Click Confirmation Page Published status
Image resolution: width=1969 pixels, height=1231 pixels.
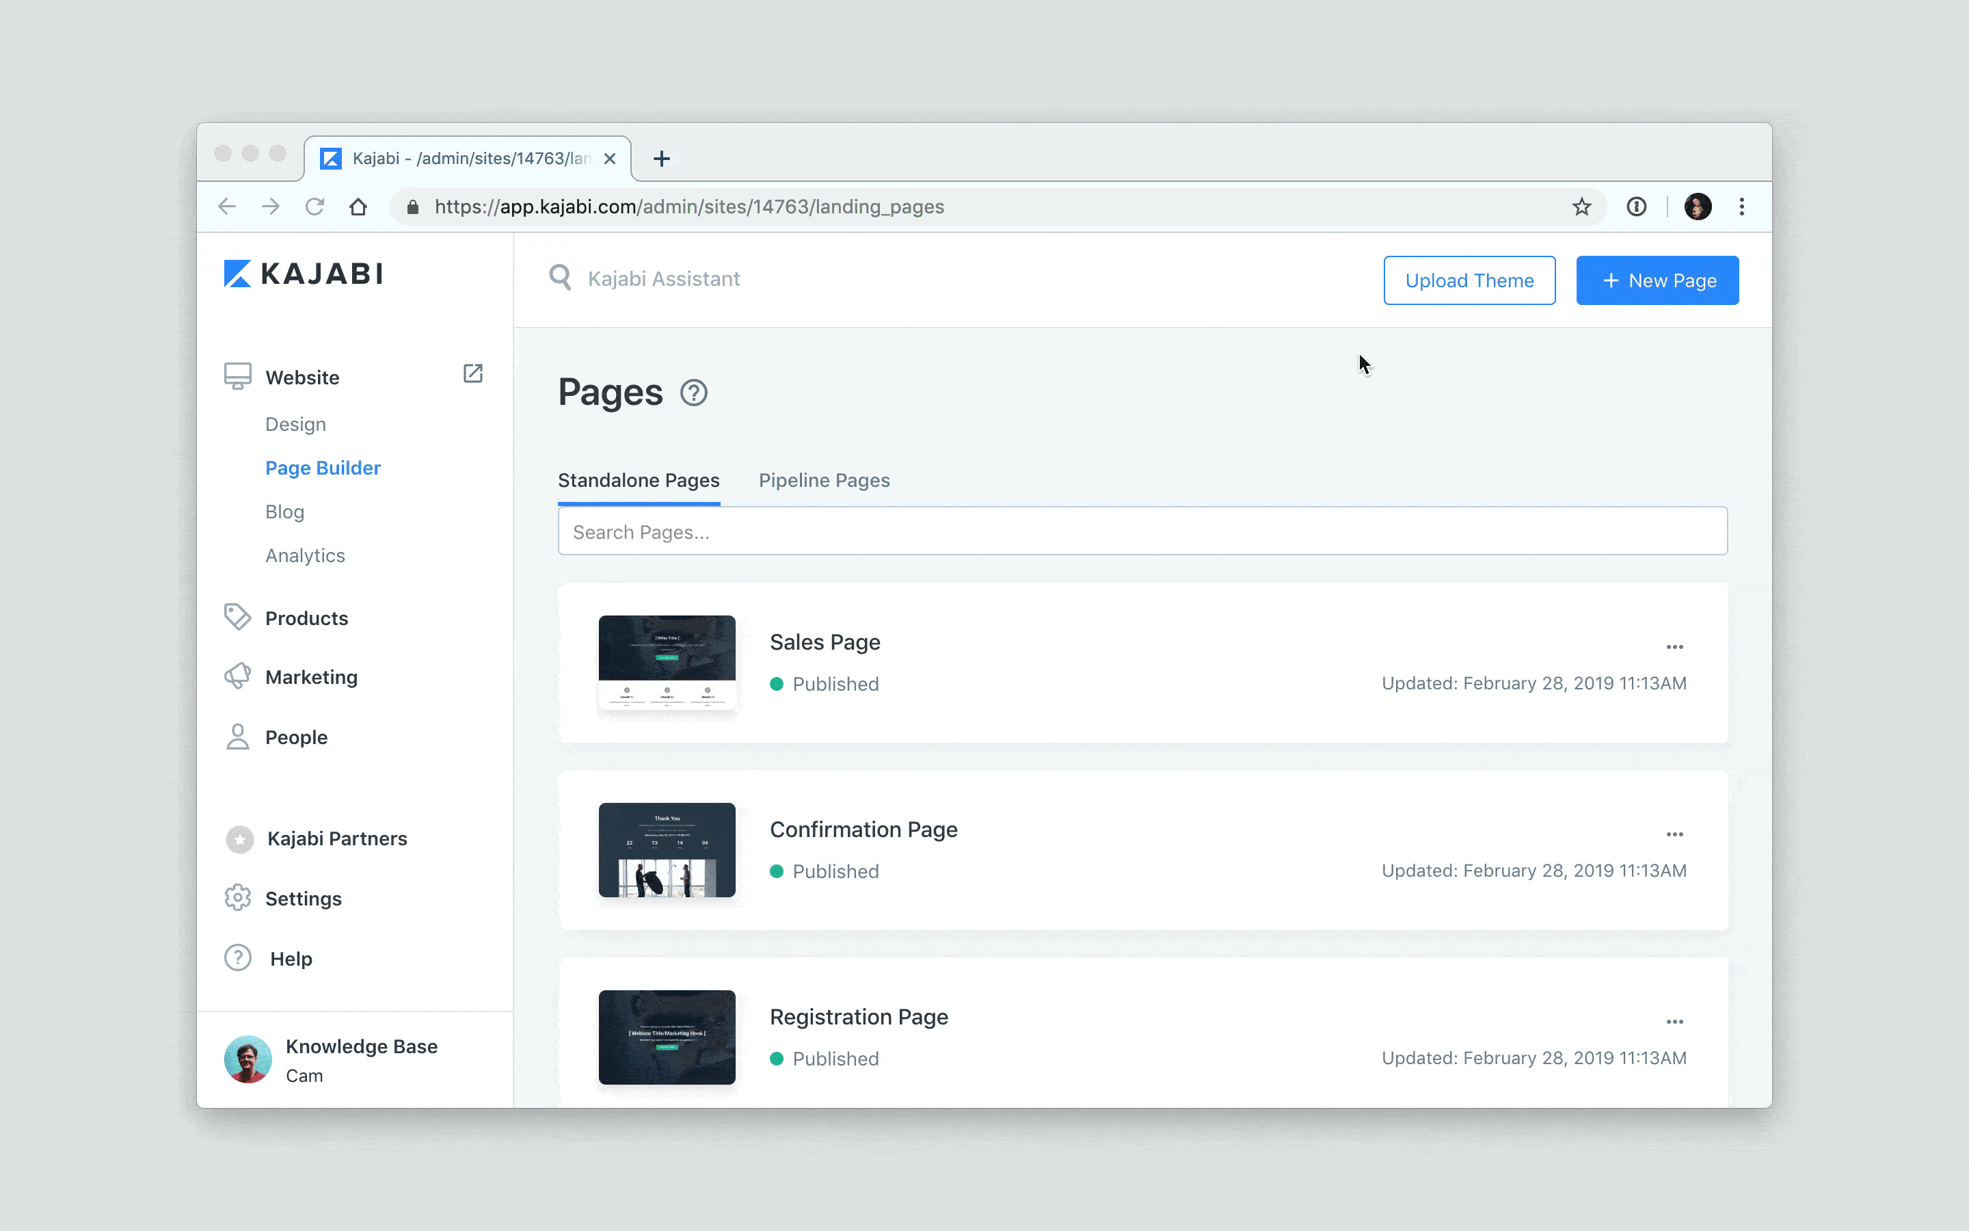[x=825, y=871]
